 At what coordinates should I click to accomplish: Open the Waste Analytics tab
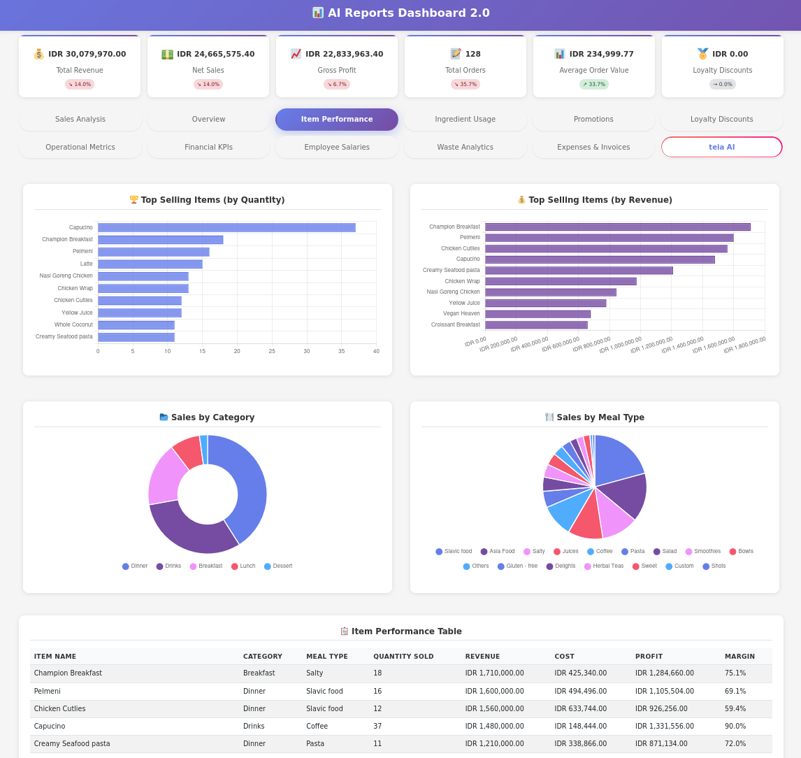[x=466, y=148]
